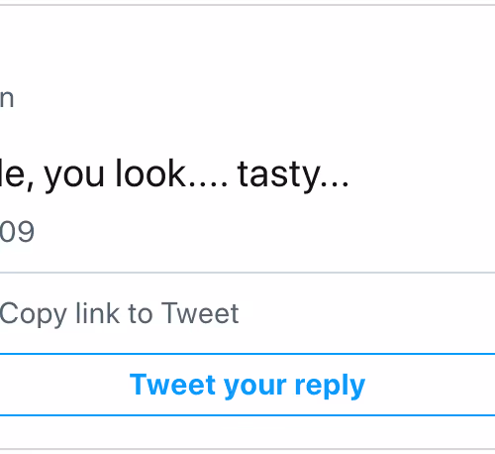Focus the blue-outlined reply box
The width and height of the screenshot is (495, 454).
247,385
